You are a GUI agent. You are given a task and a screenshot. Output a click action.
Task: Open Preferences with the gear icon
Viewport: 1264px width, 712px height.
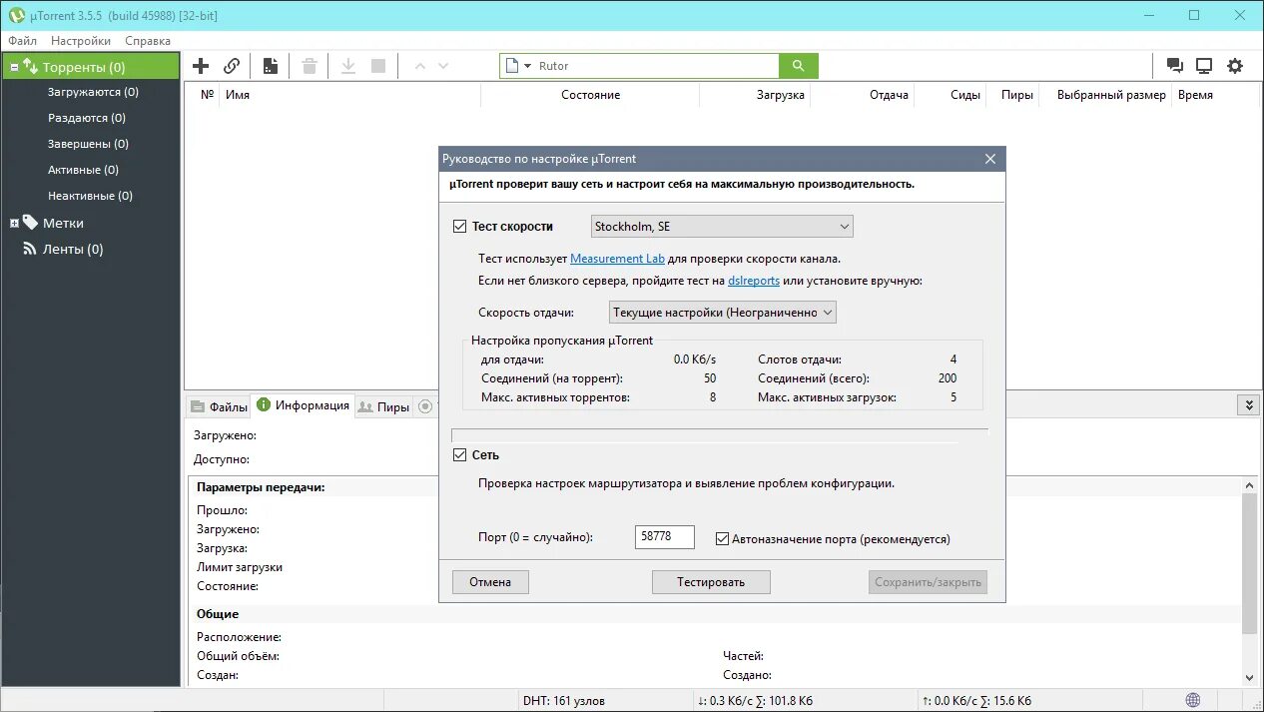(x=1235, y=66)
